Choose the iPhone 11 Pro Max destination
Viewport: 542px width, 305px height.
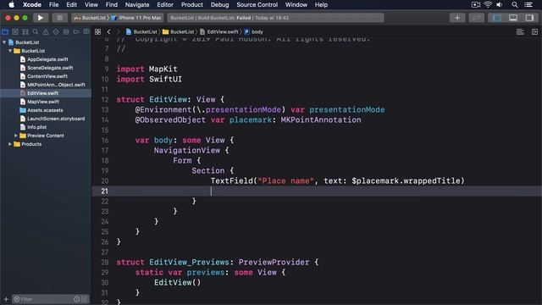(x=136, y=18)
